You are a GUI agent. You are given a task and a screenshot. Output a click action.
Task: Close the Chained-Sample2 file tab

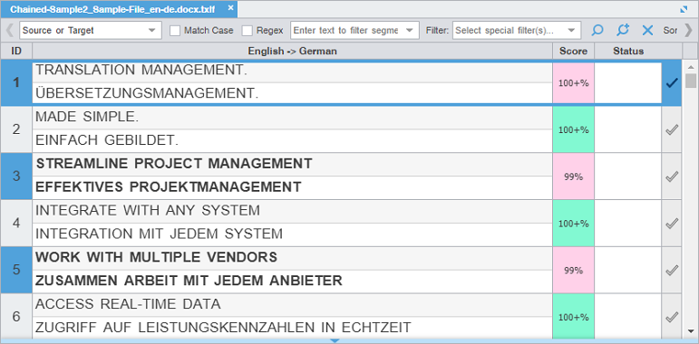pyautogui.click(x=230, y=8)
